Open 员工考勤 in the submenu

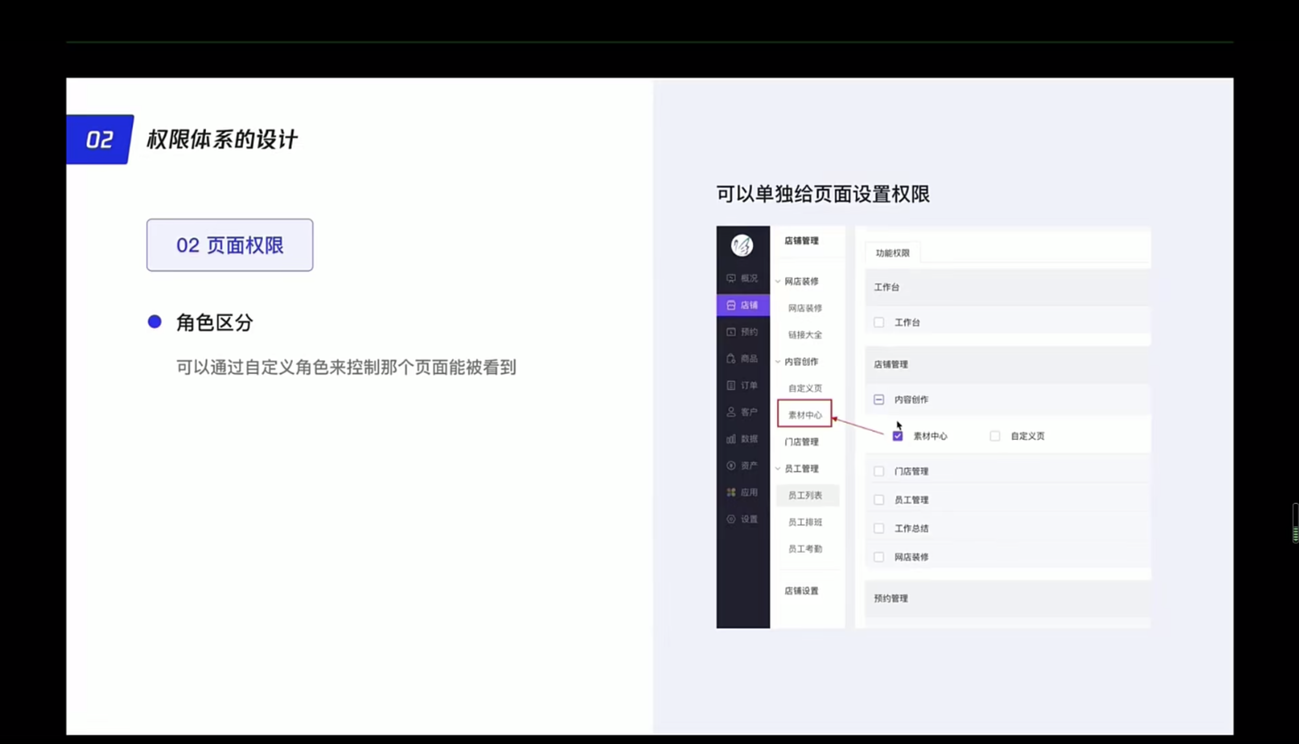[x=805, y=549]
